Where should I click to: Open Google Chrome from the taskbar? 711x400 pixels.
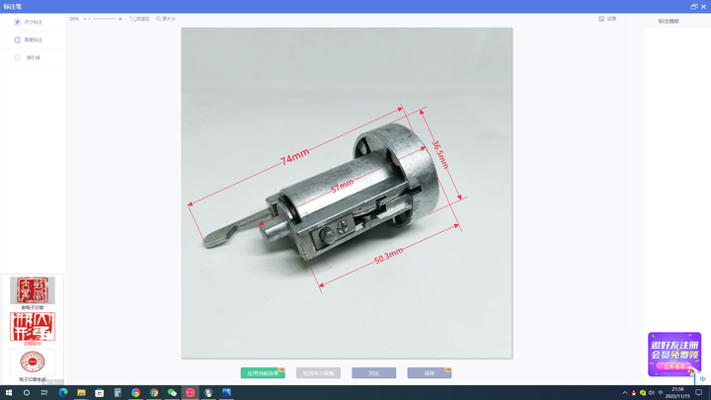point(154,393)
